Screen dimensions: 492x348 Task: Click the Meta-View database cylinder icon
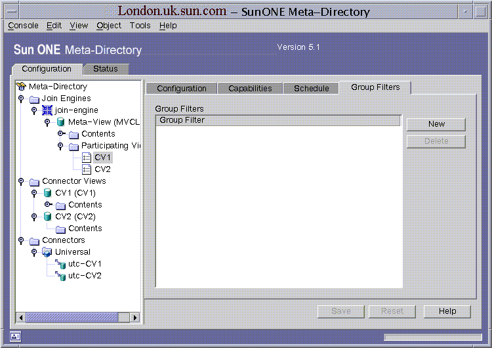[60, 122]
